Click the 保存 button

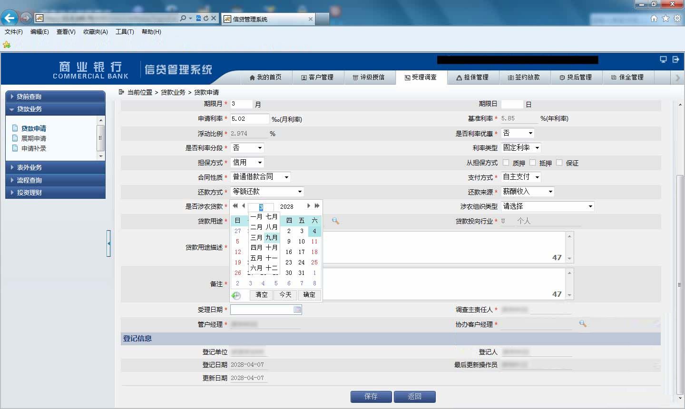[371, 397]
